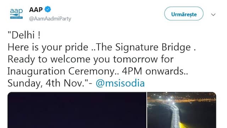Viewport: 227px width, 128px height.
Task: Click the blue verified badge next to AAP
Action: pos(48,10)
